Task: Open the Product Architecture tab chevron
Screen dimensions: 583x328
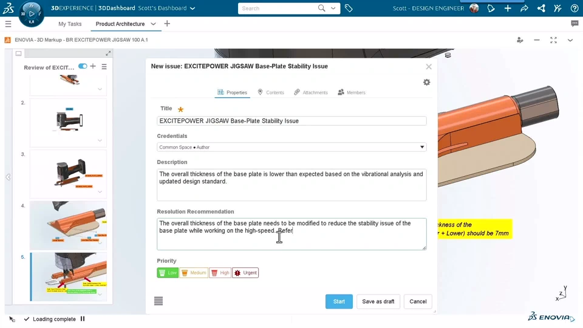Action: pos(153,24)
